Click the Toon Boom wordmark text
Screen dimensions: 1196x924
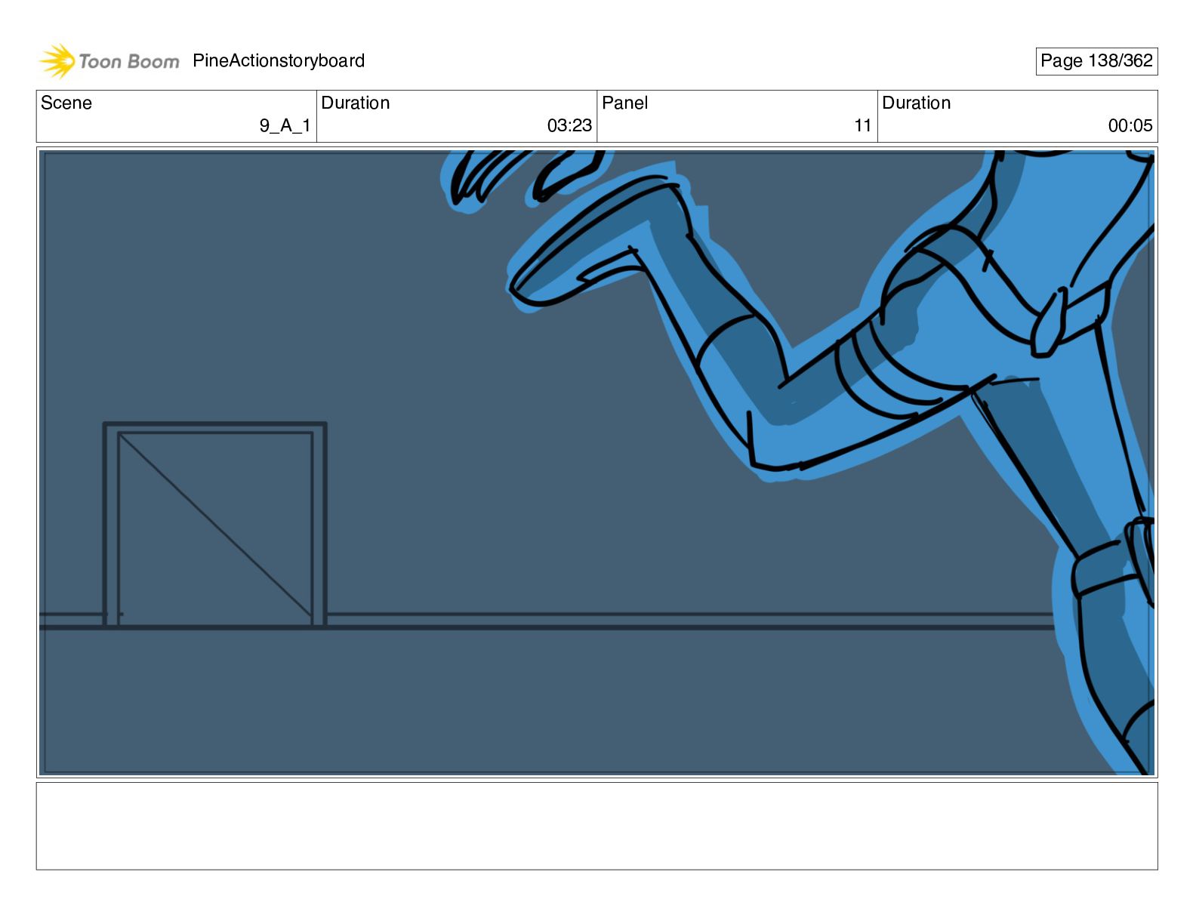129,62
